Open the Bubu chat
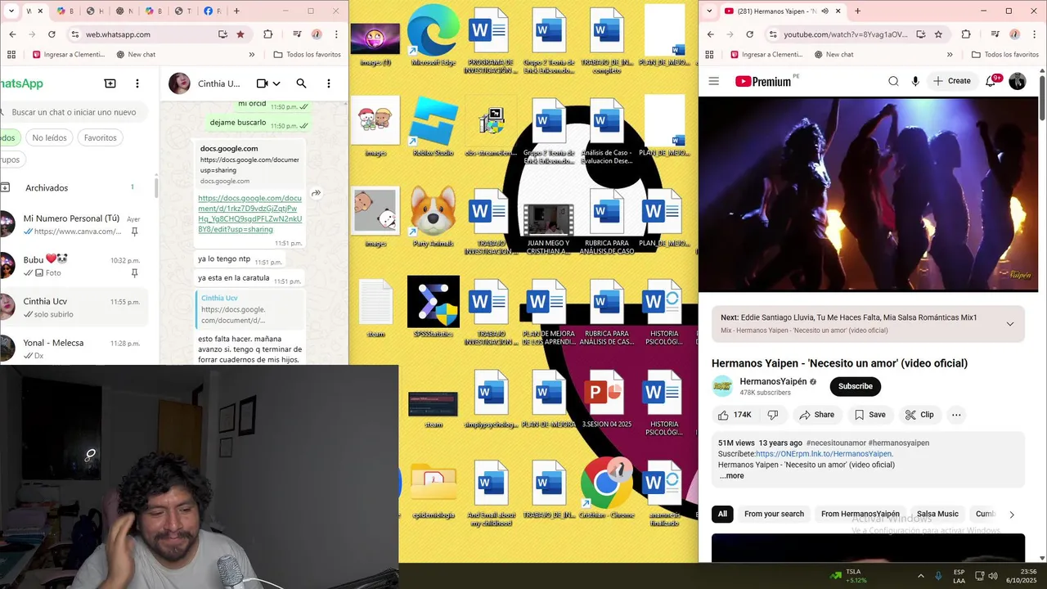The image size is (1047, 589). click(x=74, y=266)
